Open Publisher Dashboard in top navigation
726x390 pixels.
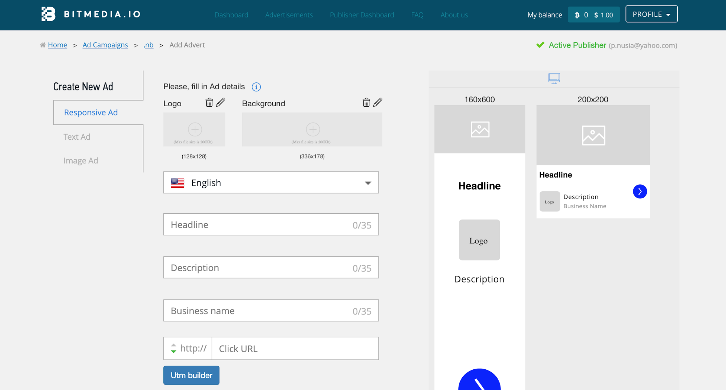tap(362, 15)
